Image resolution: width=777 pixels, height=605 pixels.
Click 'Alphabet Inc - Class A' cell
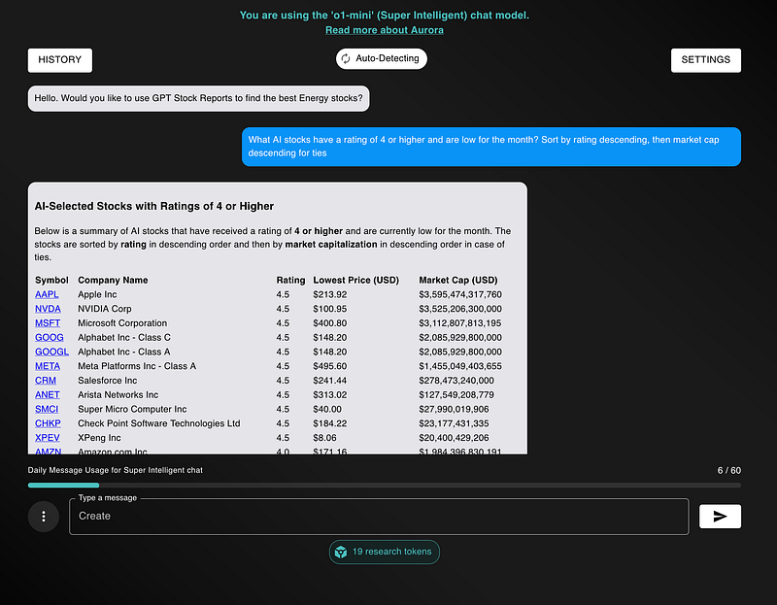(x=124, y=352)
